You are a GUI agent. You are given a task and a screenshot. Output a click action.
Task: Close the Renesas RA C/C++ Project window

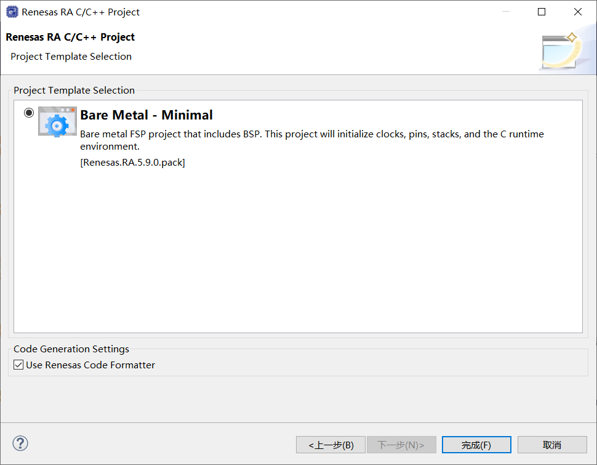(577, 12)
